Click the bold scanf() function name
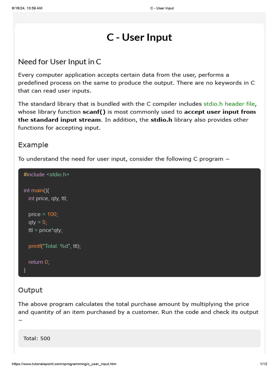The width and height of the screenshot is (279, 372). click(94, 112)
